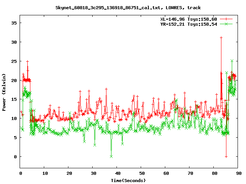Click the x-axis tick label 50
The width and height of the screenshot is (246, 184).
click(x=142, y=173)
